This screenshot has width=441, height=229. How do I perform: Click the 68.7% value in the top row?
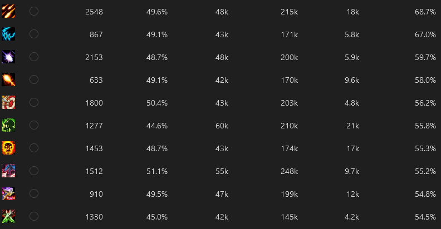point(425,12)
